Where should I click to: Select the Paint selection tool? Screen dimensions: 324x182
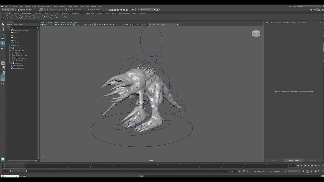(x=3, y=33)
